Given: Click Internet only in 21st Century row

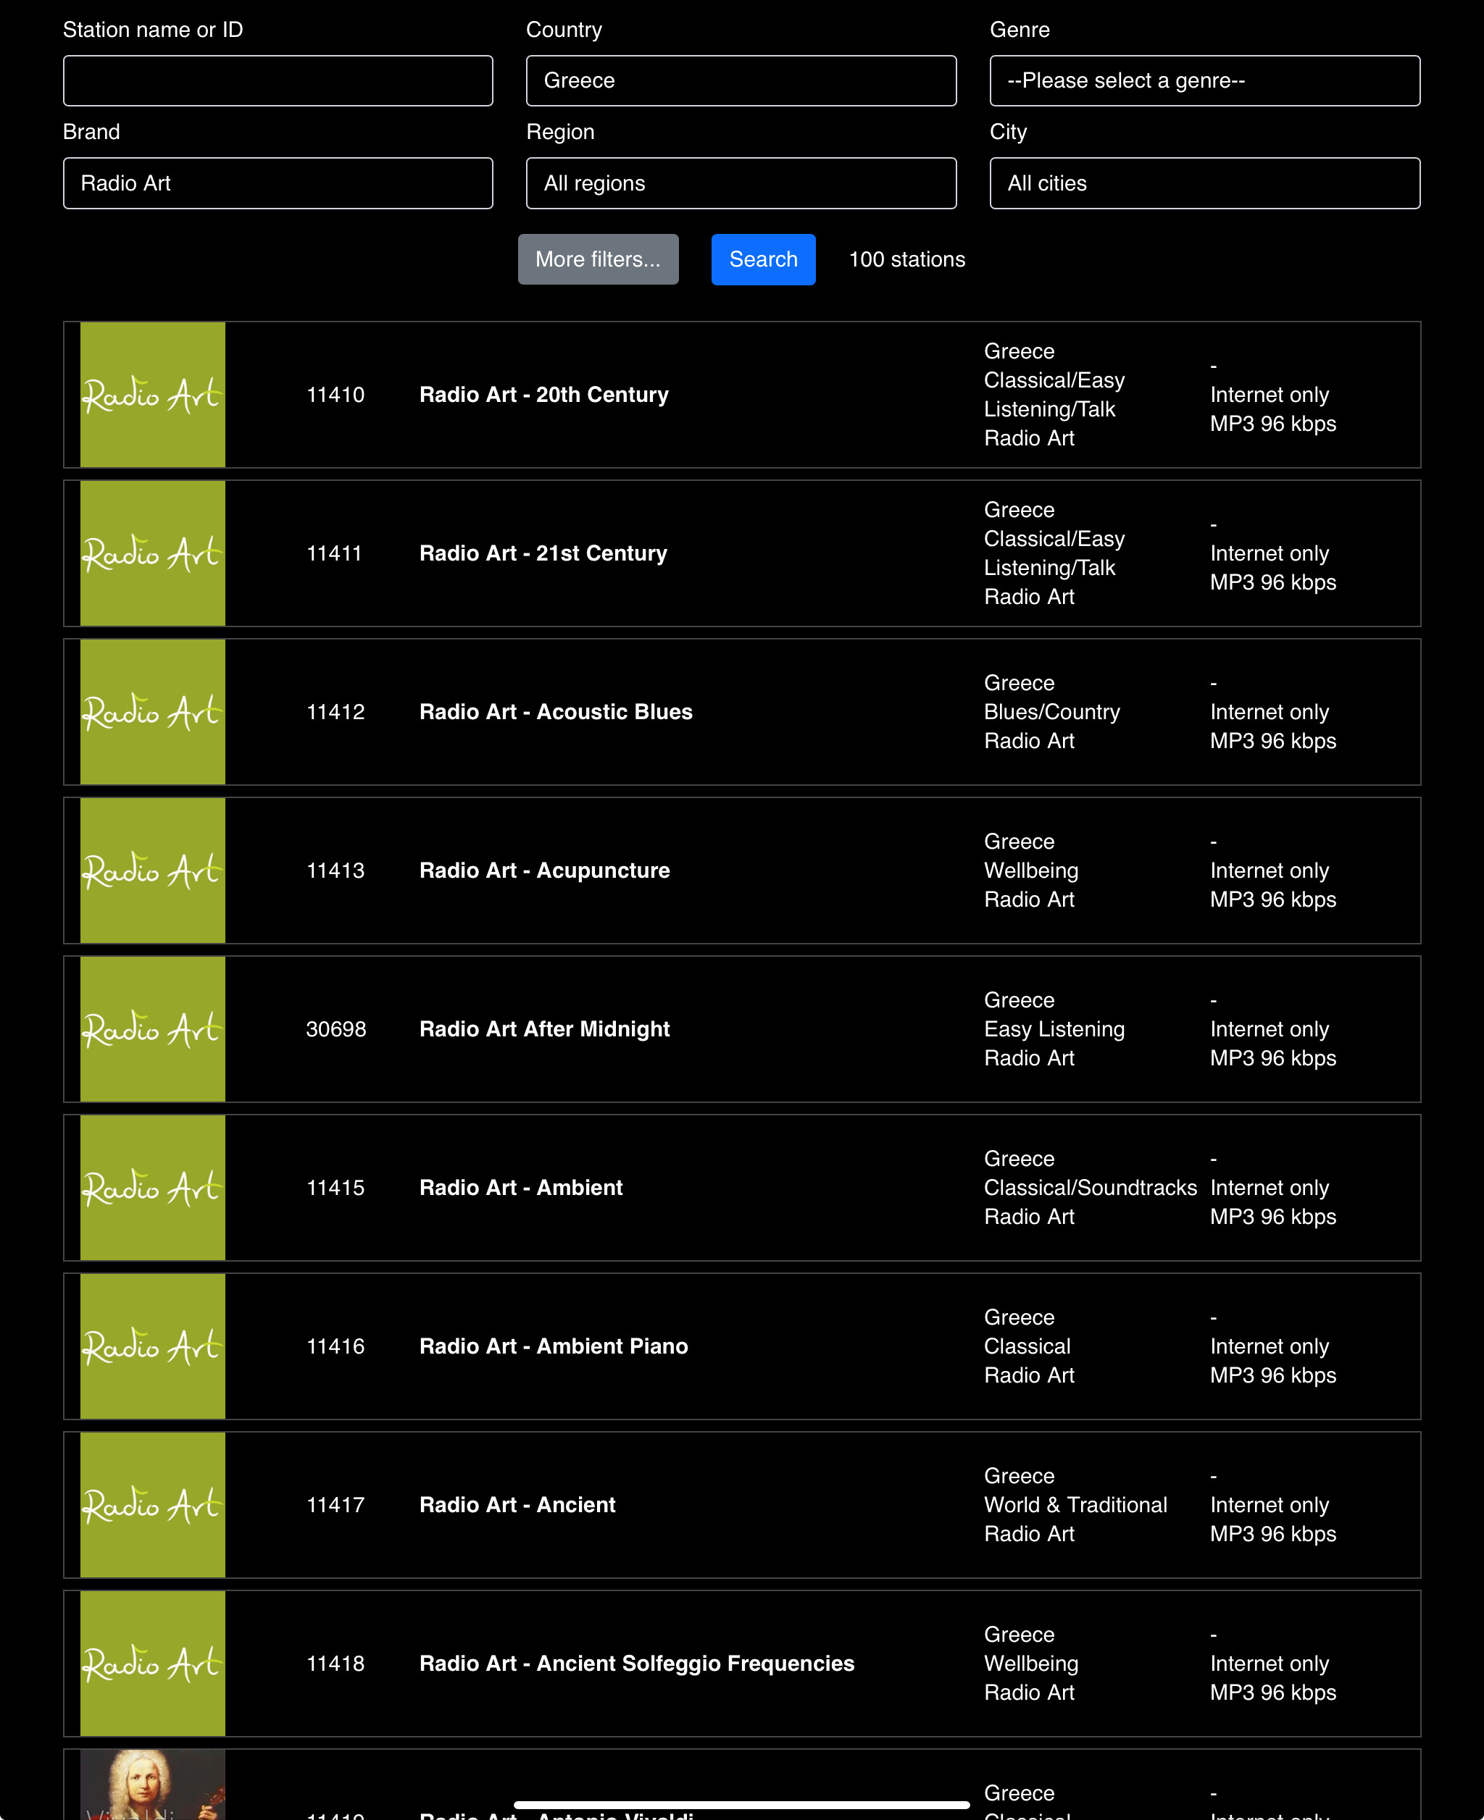Looking at the screenshot, I should click(1270, 553).
